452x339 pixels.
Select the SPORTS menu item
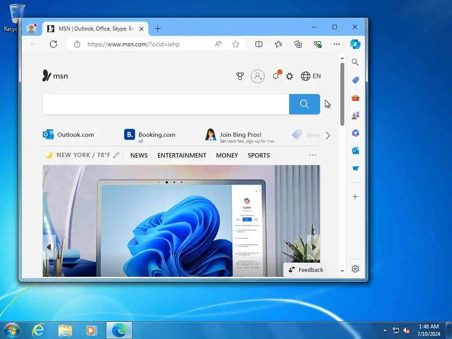[259, 155]
